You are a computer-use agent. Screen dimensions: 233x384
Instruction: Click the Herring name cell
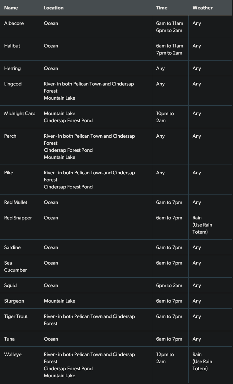coord(12,68)
